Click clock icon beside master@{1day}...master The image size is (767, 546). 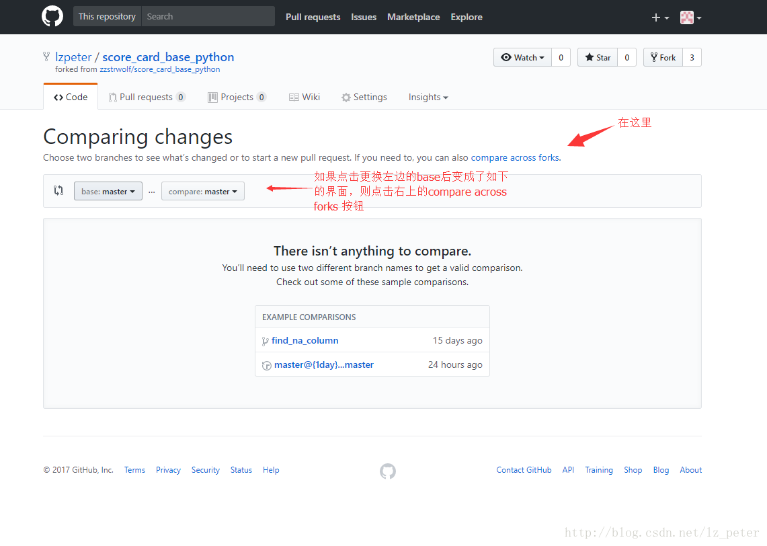point(267,366)
